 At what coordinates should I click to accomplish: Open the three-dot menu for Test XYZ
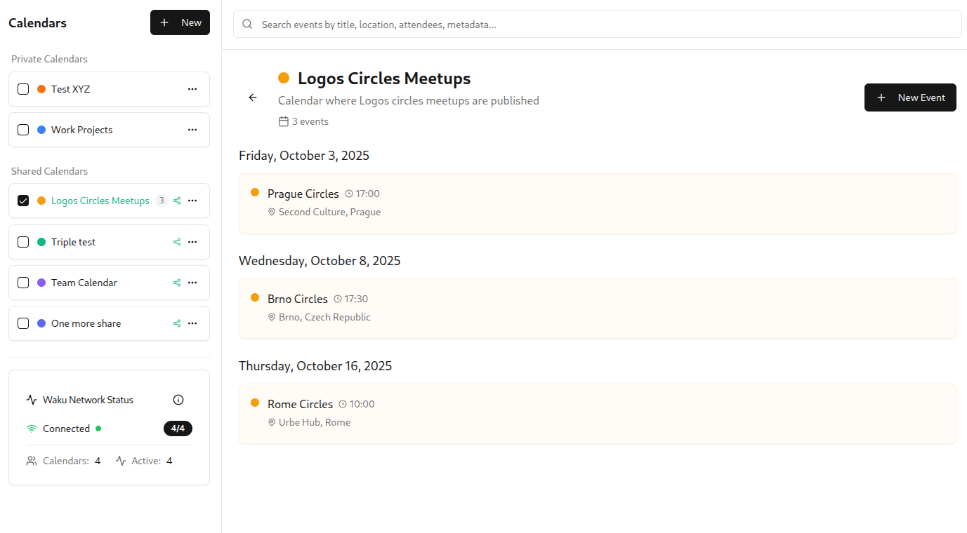(192, 89)
